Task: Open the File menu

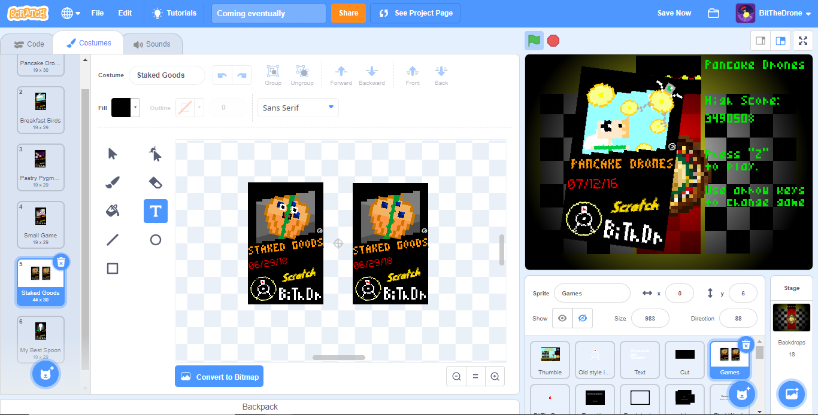Action: (x=97, y=13)
